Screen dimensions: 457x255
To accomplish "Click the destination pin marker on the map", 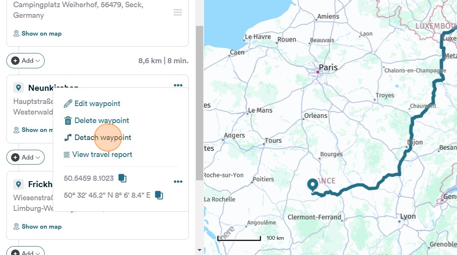I will (313, 185).
